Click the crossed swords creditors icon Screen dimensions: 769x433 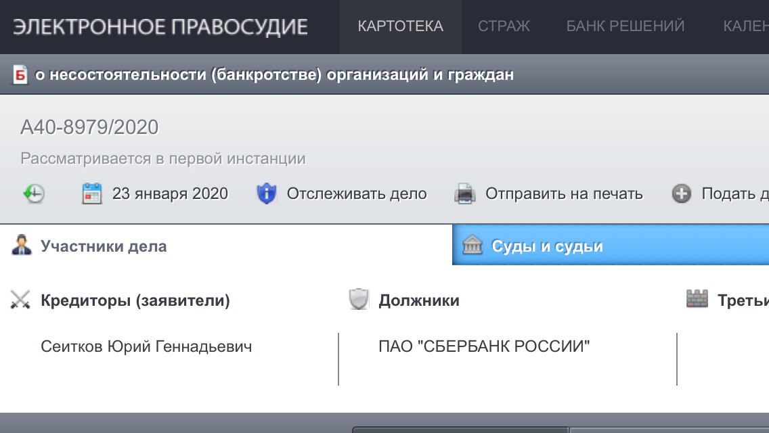[x=21, y=300]
